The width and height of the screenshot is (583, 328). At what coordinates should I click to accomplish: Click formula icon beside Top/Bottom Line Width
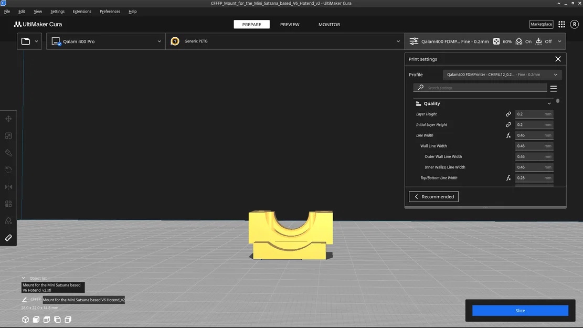pos(508,178)
